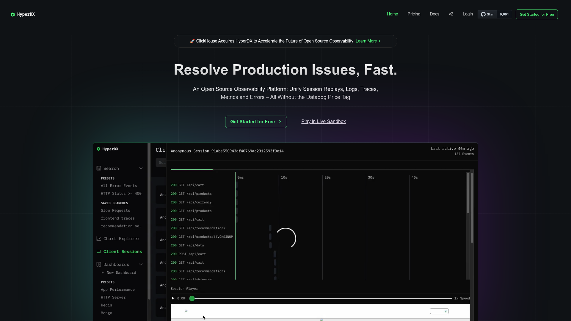
Task: Open the Pricing navigation item
Action: pyautogui.click(x=414, y=14)
